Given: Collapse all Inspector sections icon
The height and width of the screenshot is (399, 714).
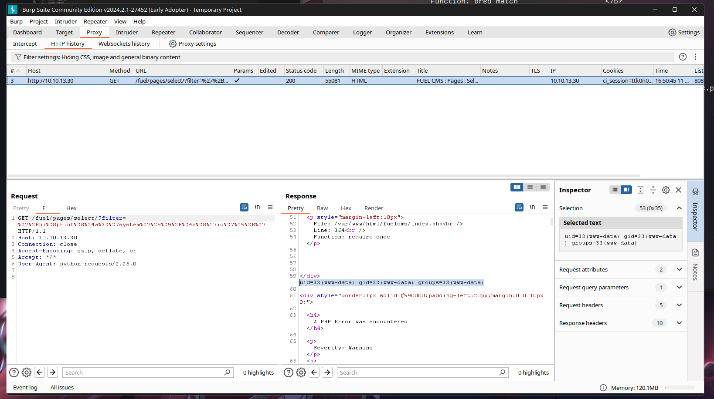Looking at the screenshot, I should [653, 190].
